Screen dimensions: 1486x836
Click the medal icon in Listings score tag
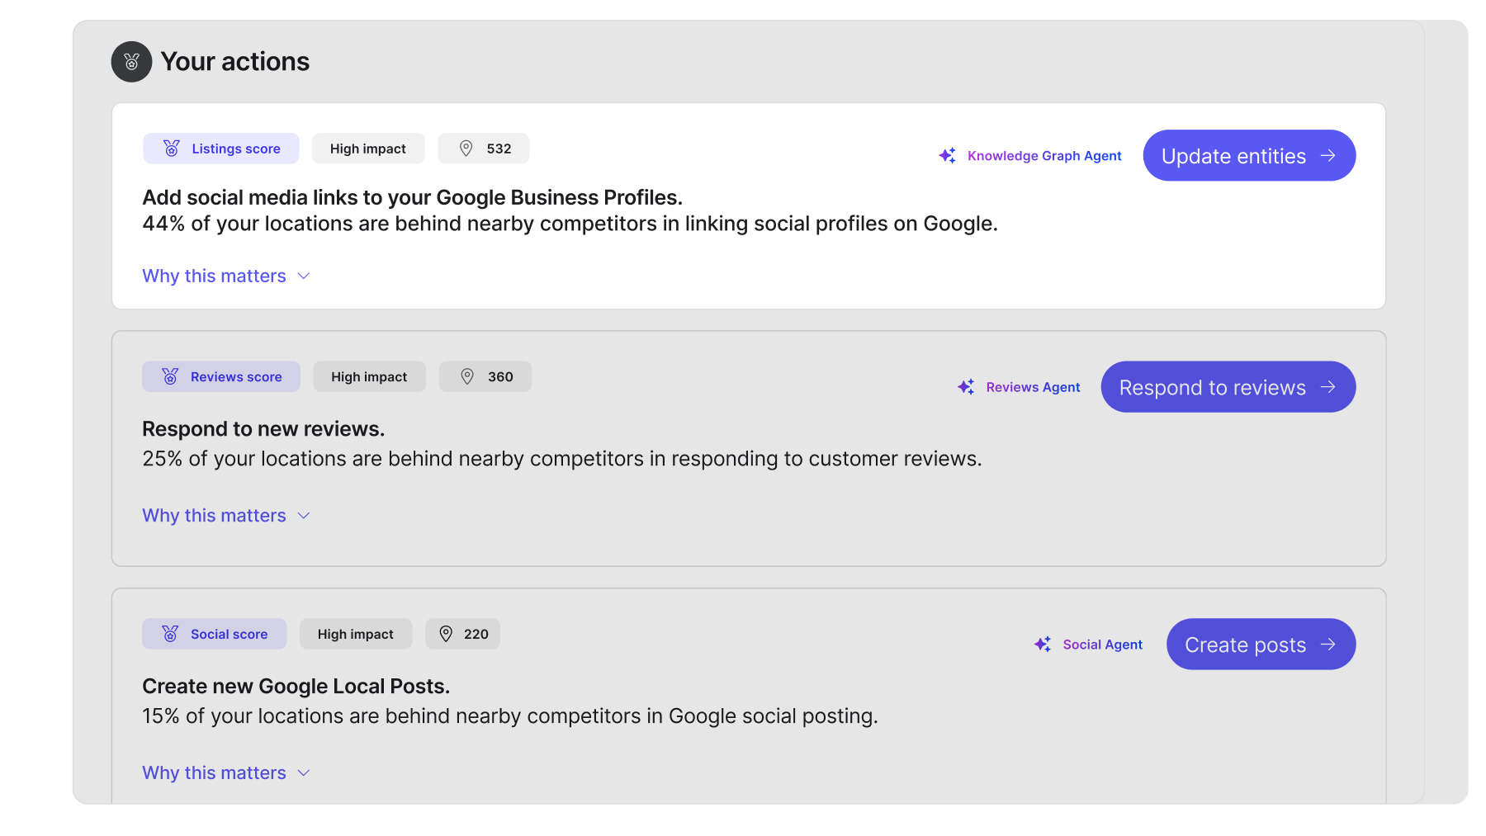pyautogui.click(x=171, y=149)
